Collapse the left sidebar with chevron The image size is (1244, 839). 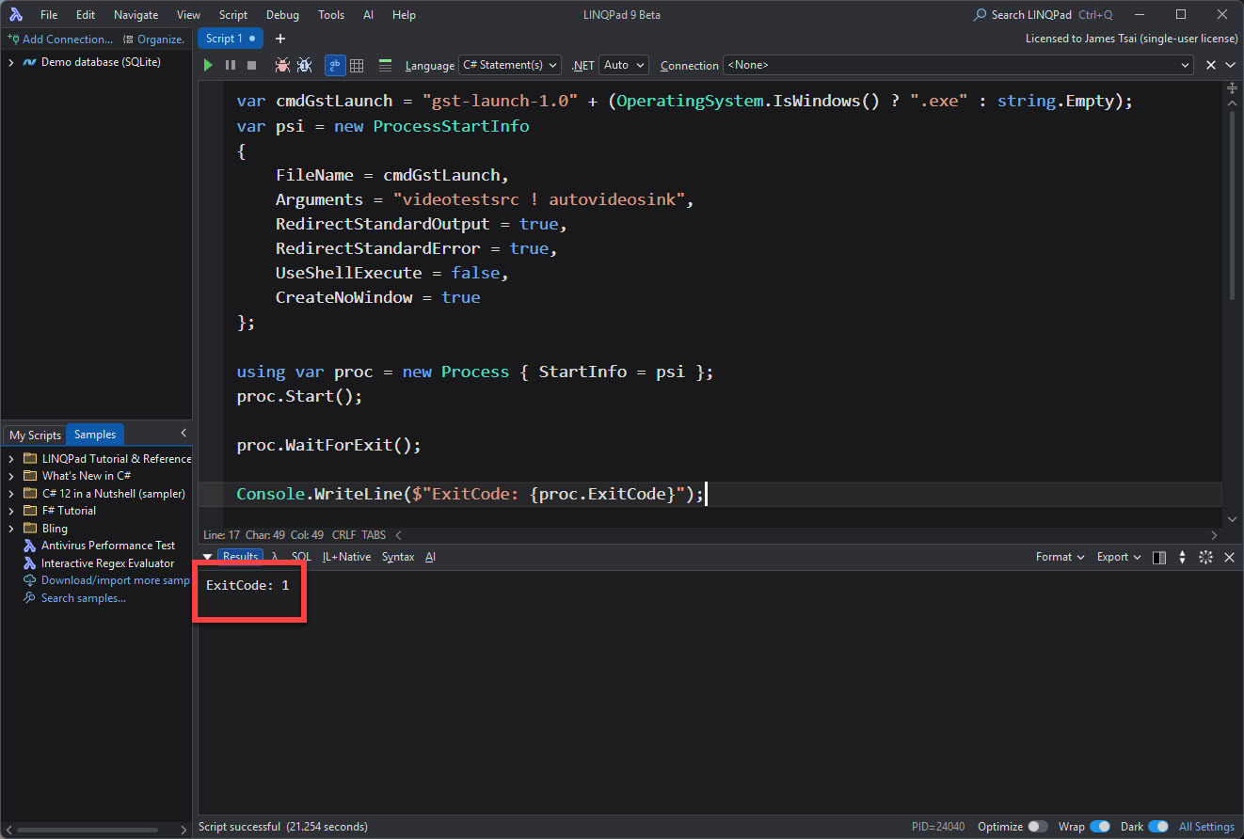point(183,433)
